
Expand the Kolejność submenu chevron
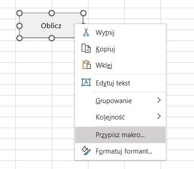159,116
